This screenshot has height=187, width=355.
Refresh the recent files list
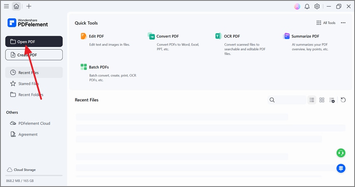click(343, 100)
